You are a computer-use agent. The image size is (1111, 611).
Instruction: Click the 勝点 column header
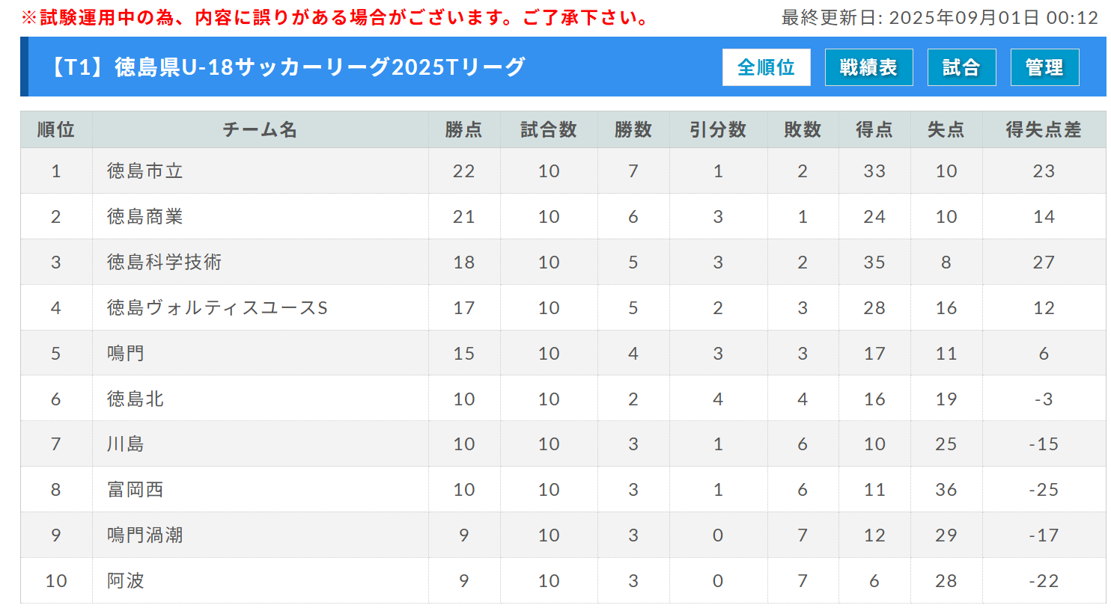click(464, 130)
